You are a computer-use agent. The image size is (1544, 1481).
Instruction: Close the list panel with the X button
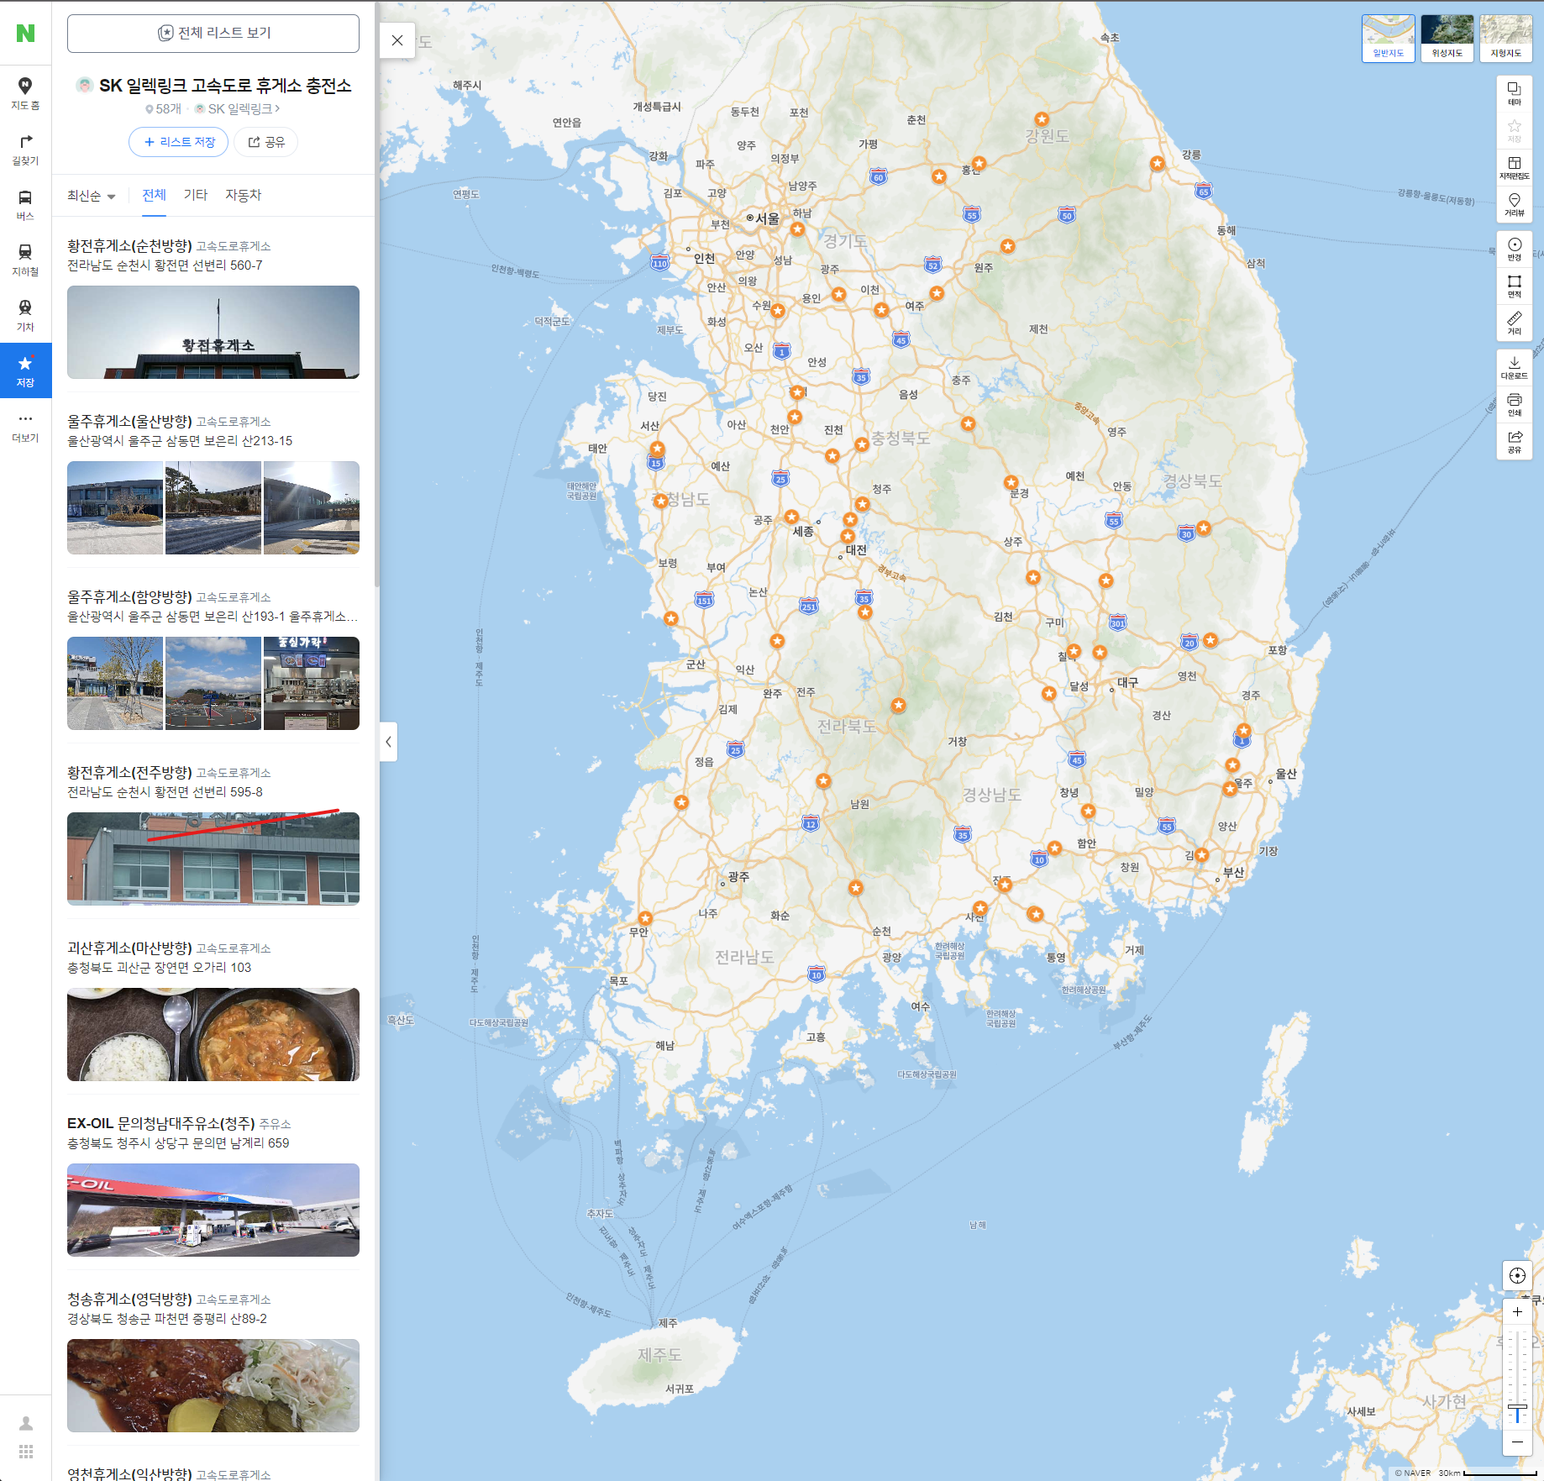tap(397, 40)
